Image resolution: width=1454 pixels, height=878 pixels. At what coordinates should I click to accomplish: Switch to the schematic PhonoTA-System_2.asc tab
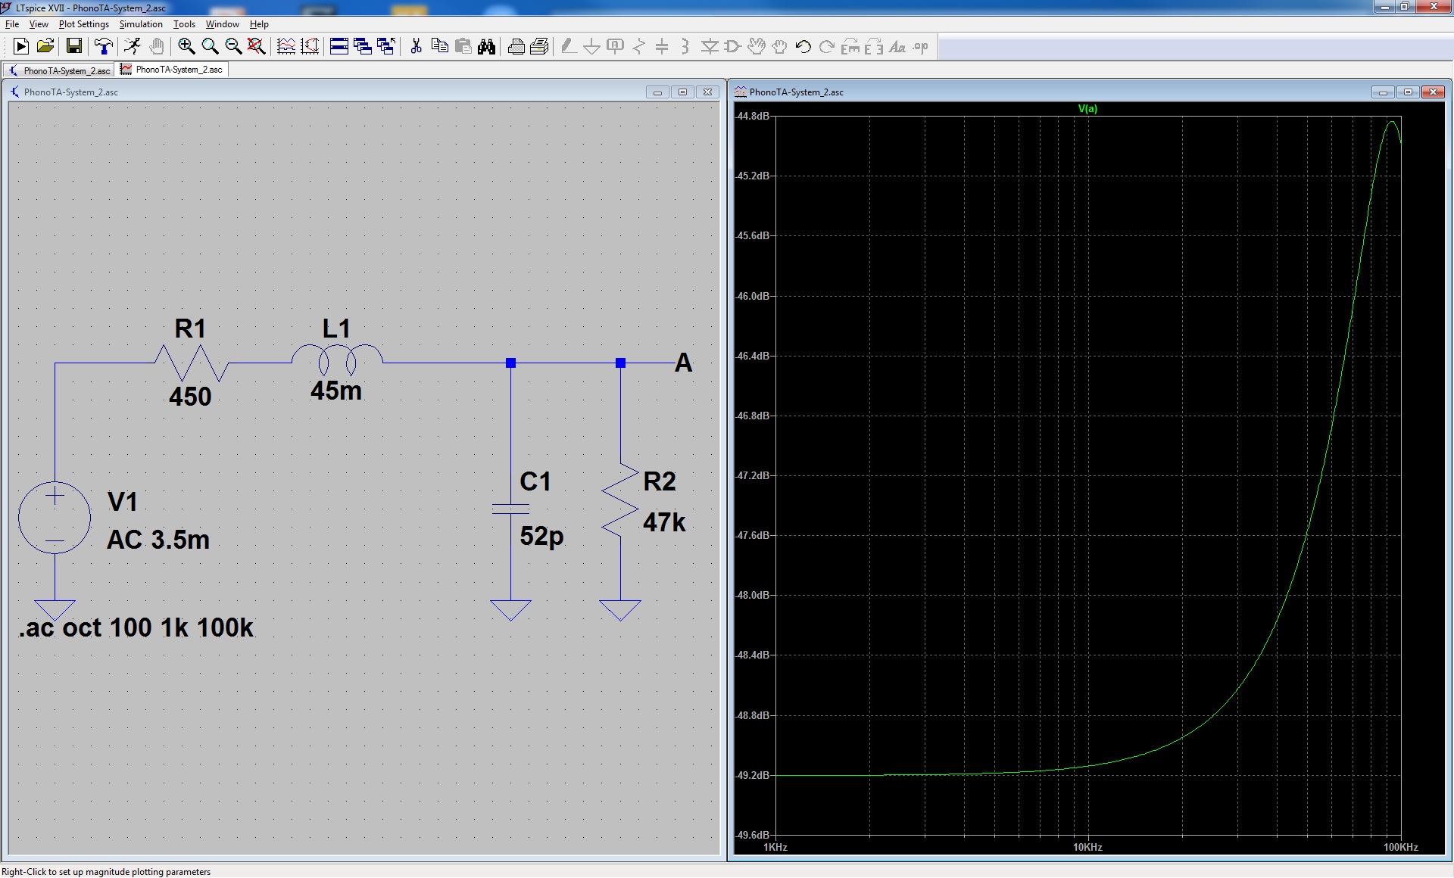point(59,70)
